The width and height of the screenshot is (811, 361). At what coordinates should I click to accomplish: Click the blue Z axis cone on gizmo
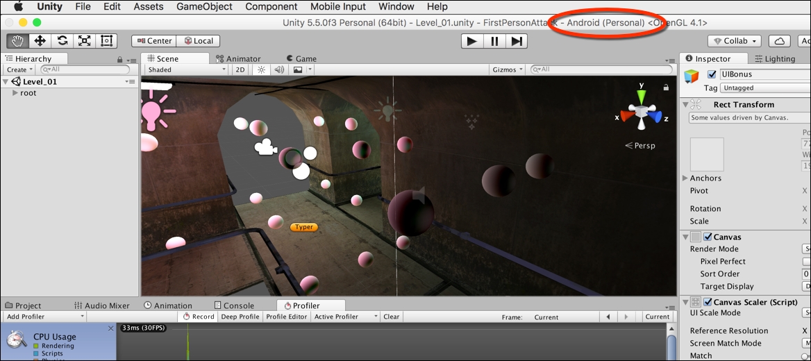click(x=655, y=117)
